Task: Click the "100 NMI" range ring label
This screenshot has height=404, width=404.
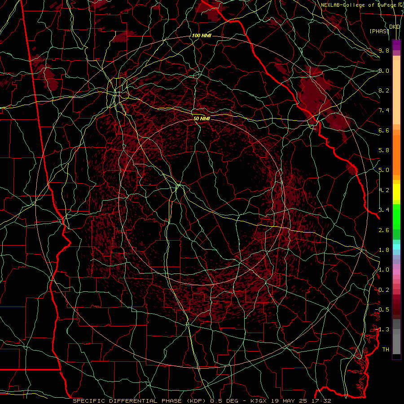Action: tap(202, 35)
